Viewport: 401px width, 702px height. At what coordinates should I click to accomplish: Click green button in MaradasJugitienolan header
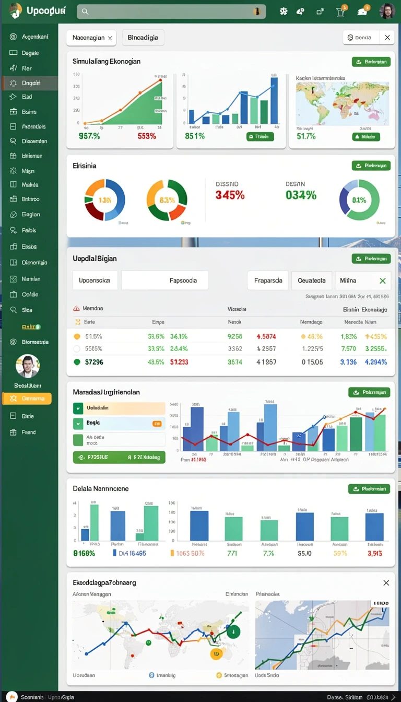tap(369, 392)
